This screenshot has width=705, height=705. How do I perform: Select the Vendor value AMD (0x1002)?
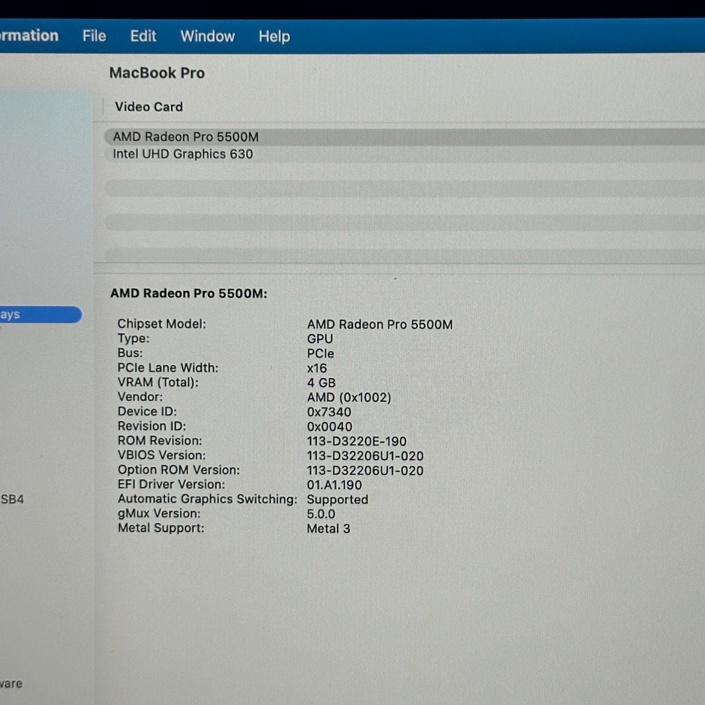click(349, 397)
